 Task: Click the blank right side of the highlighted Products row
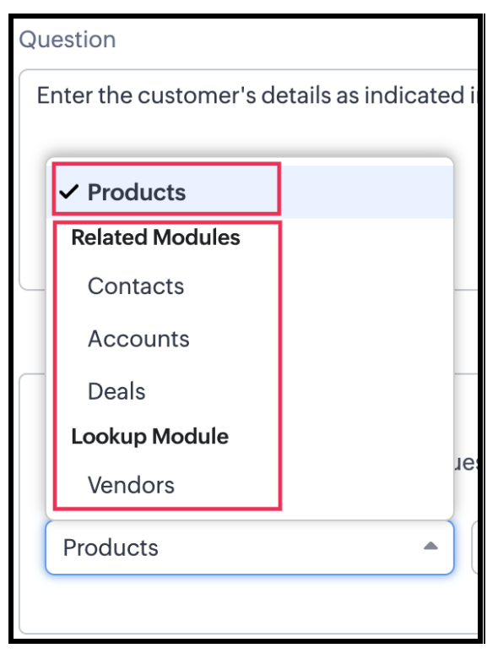[366, 192]
